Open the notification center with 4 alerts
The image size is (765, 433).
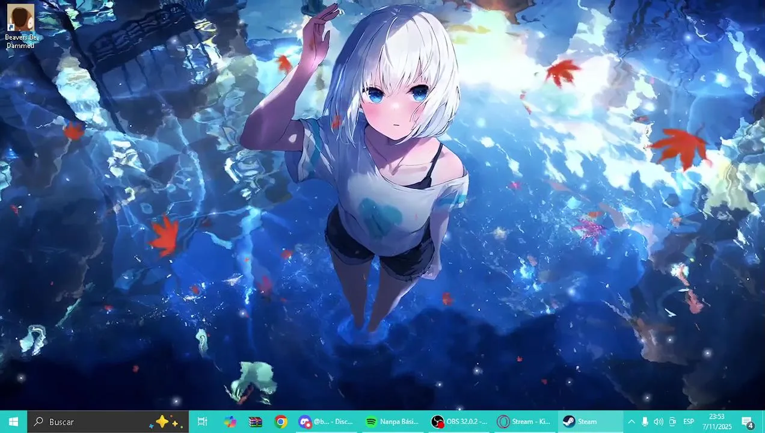748,422
